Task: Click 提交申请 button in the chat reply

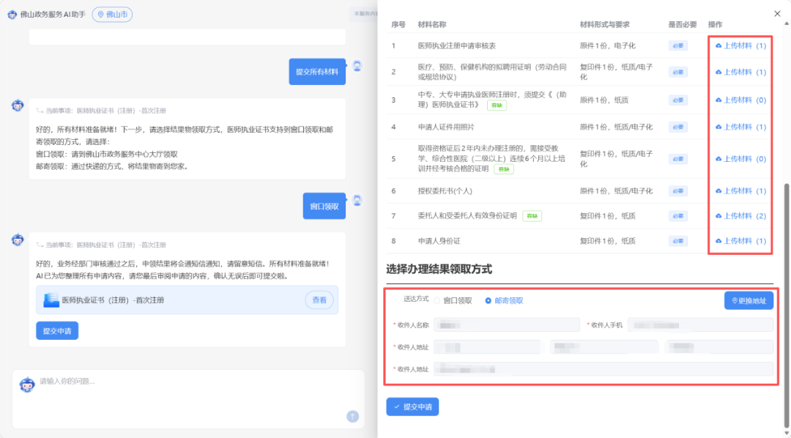Action: click(x=57, y=330)
